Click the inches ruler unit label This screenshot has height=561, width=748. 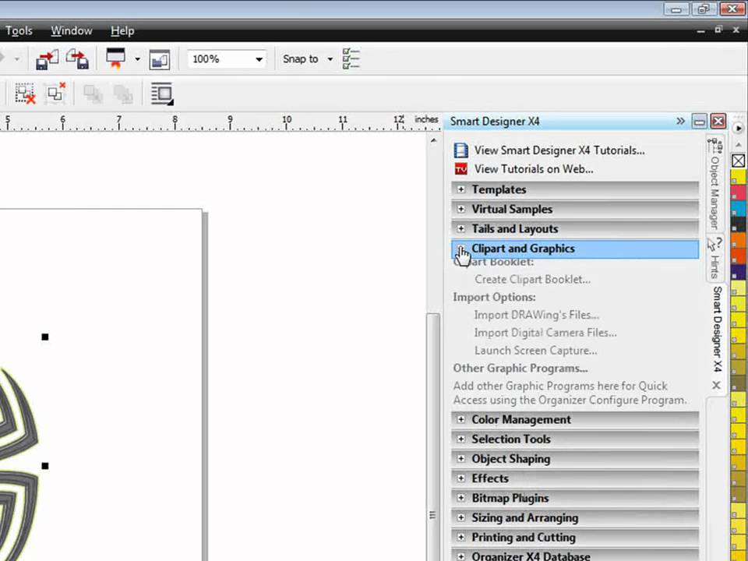pyautogui.click(x=426, y=119)
